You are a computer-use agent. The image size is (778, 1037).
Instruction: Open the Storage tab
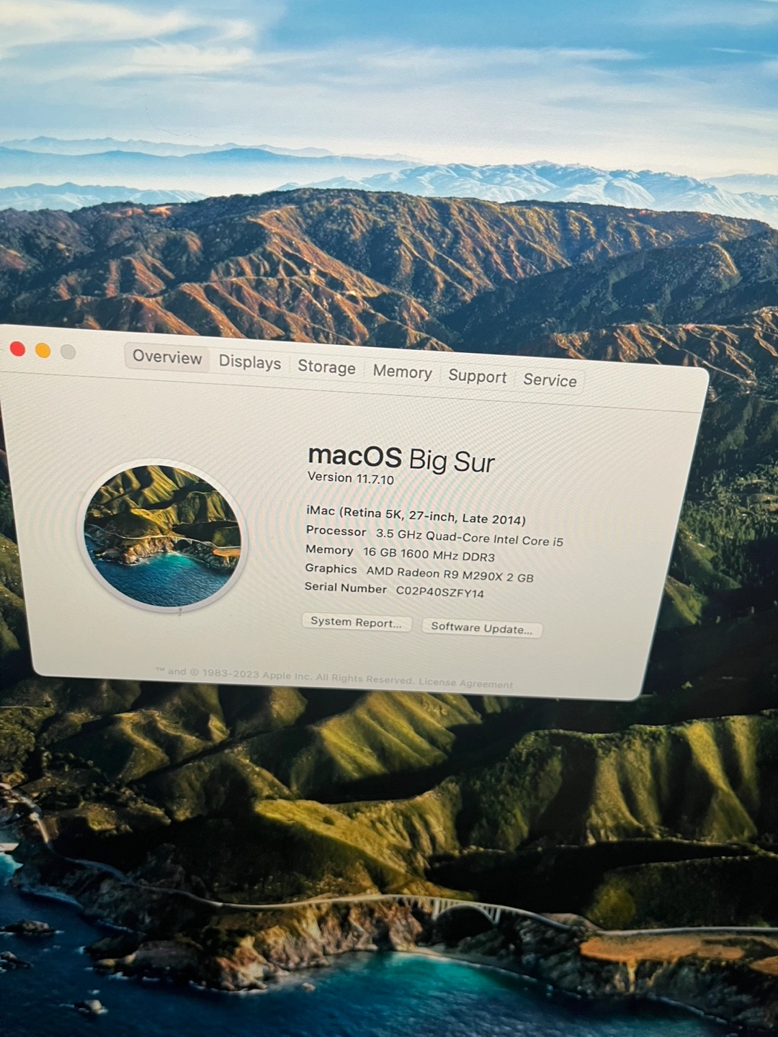[x=326, y=367]
